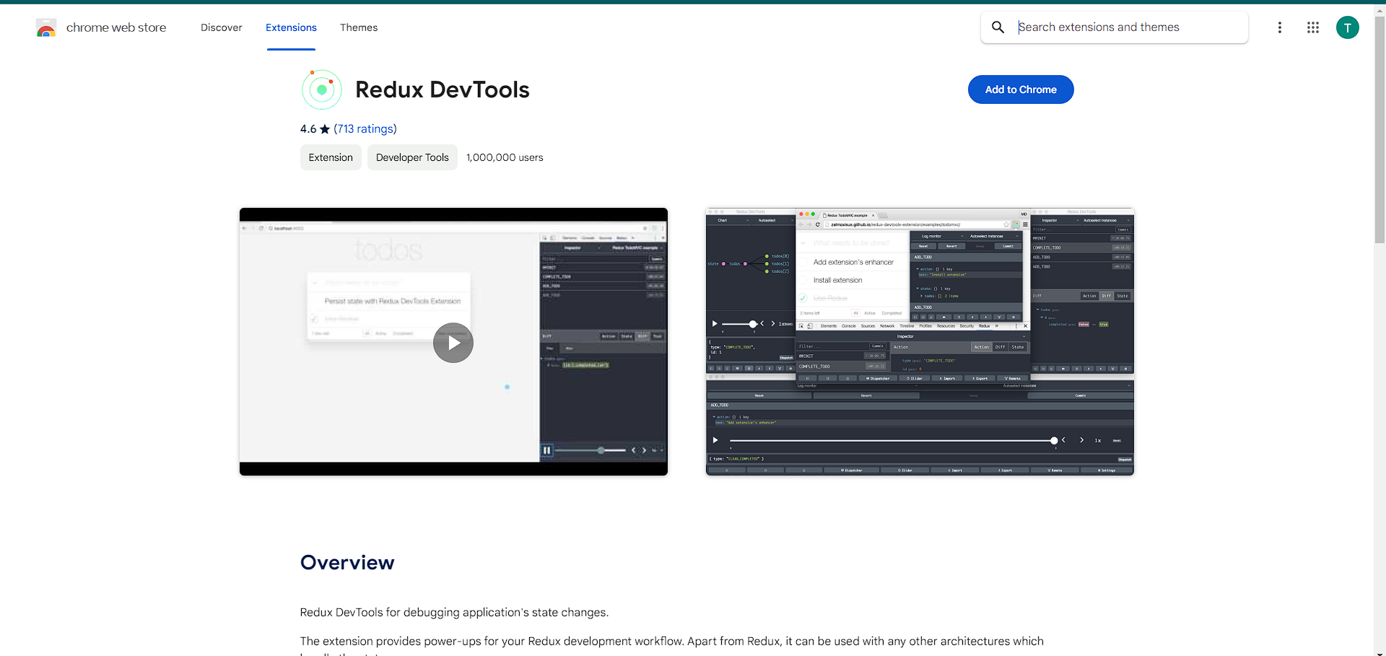Open the 713 ratings link
The height and width of the screenshot is (656, 1386).
pyautogui.click(x=365, y=129)
